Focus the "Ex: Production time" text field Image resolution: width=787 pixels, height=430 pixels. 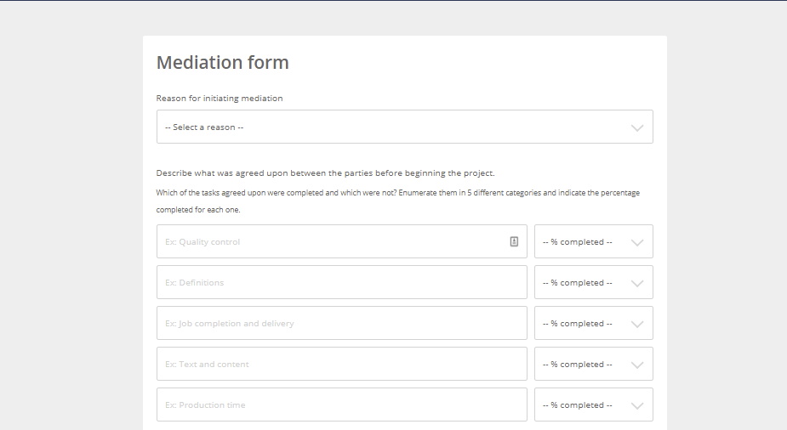342,405
